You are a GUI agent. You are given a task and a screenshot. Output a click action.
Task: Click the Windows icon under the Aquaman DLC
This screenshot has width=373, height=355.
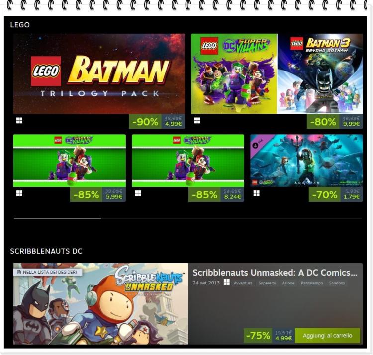coord(257,193)
